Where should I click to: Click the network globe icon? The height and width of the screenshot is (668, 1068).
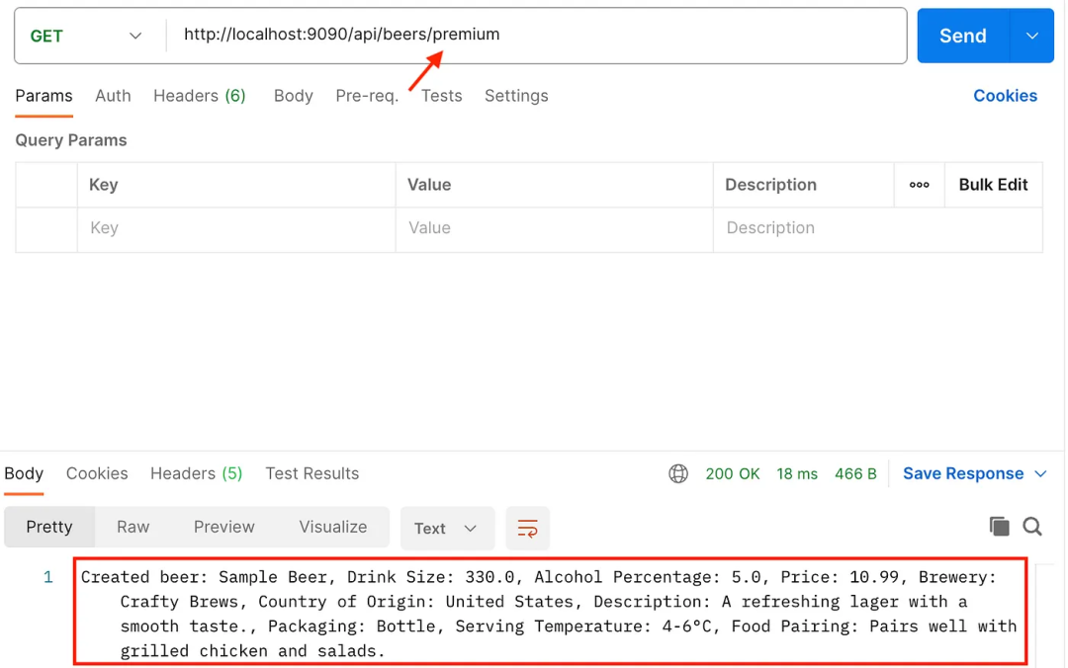678,474
